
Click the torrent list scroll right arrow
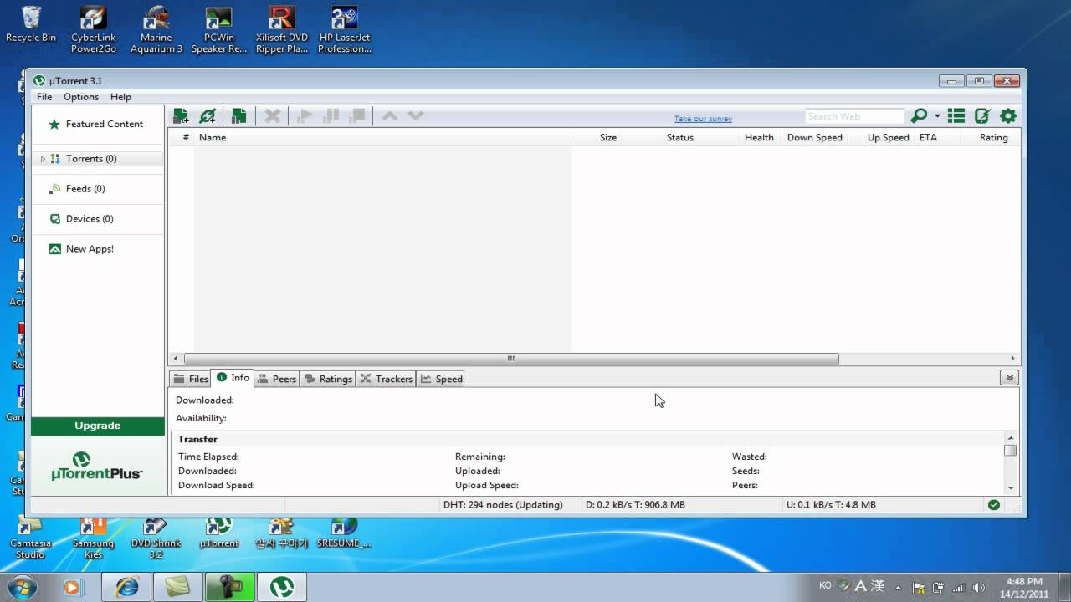coord(1012,359)
